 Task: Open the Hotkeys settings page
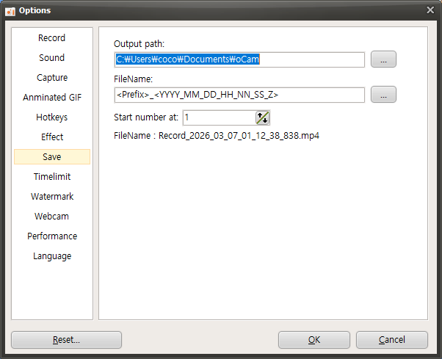[52, 117]
